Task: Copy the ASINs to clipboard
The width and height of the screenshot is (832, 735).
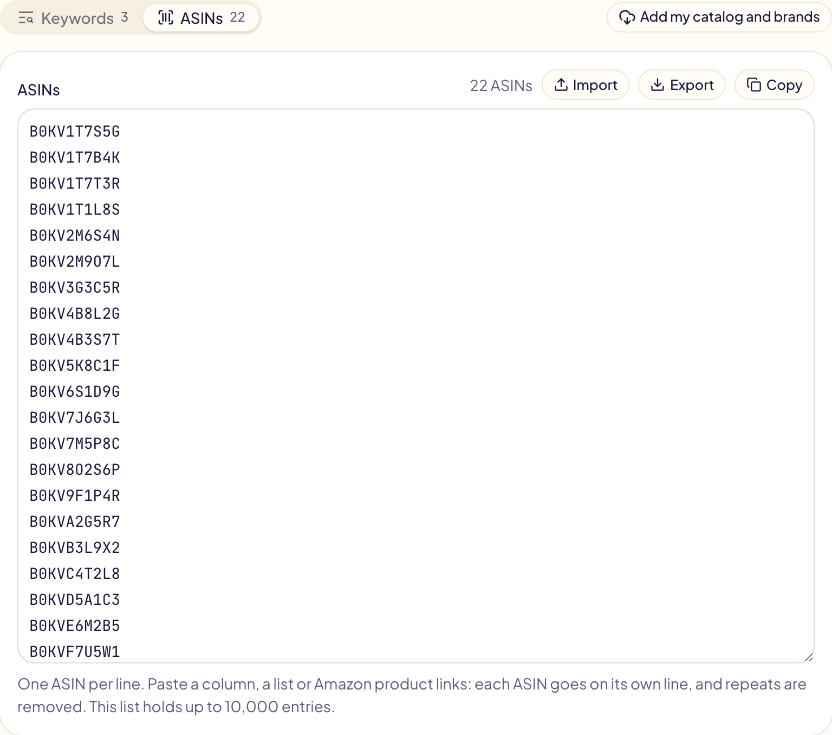Action: coord(775,85)
